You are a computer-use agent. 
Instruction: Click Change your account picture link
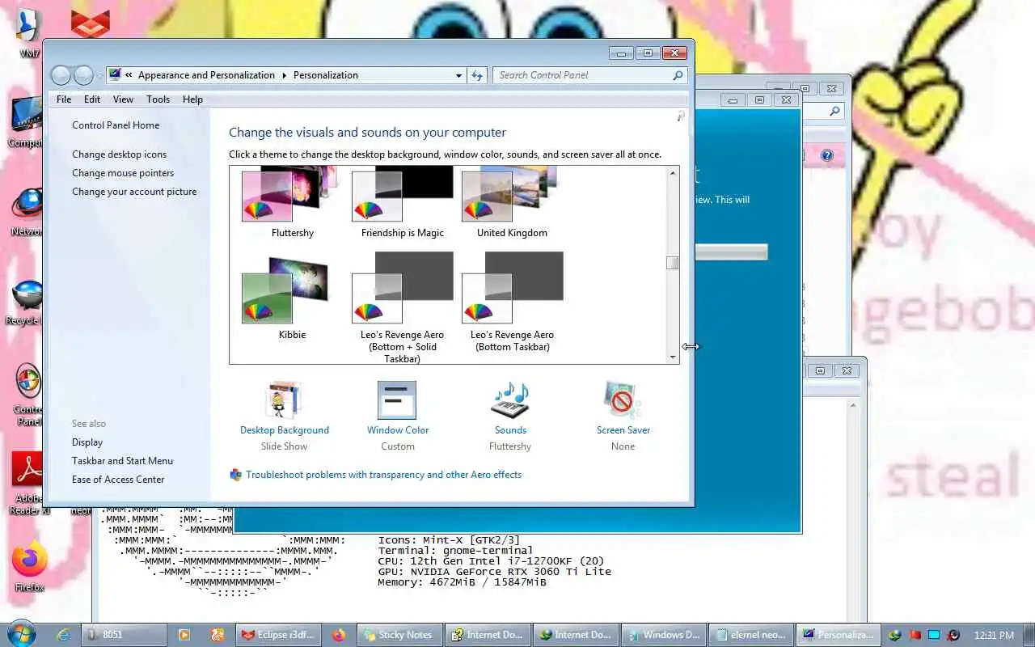click(x=134, y=192)
